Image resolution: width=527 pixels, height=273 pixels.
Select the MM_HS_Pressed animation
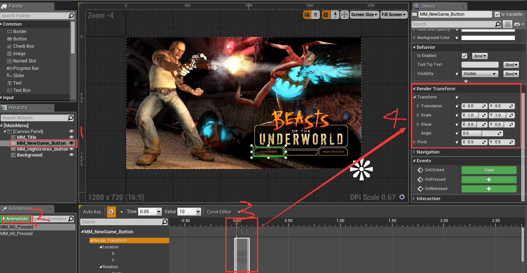[x=17, y=234]
